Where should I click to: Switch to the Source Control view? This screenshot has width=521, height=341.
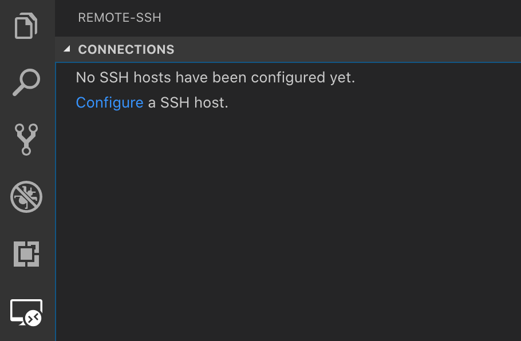[x=26, y=139]
